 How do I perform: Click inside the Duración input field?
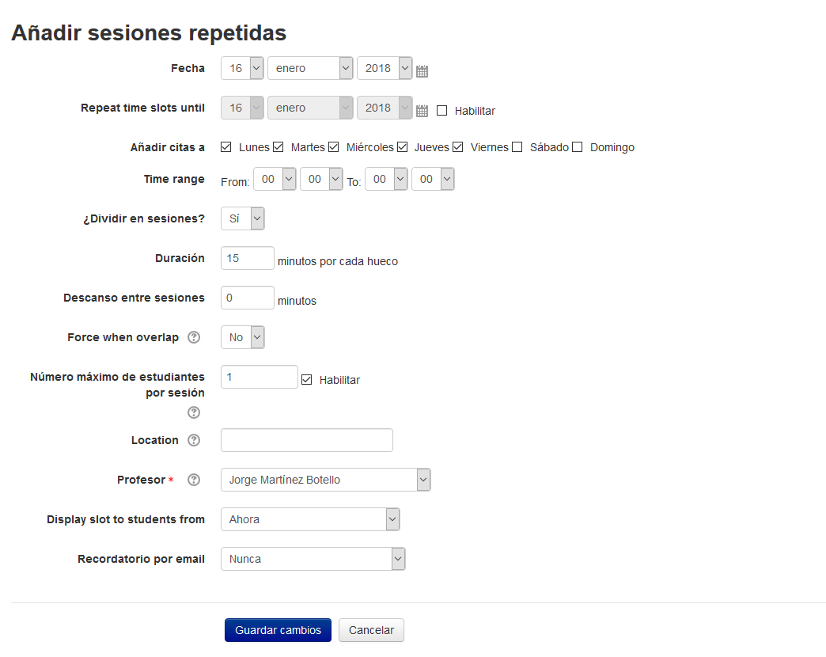pyautogui.click(x=247, y=257)
